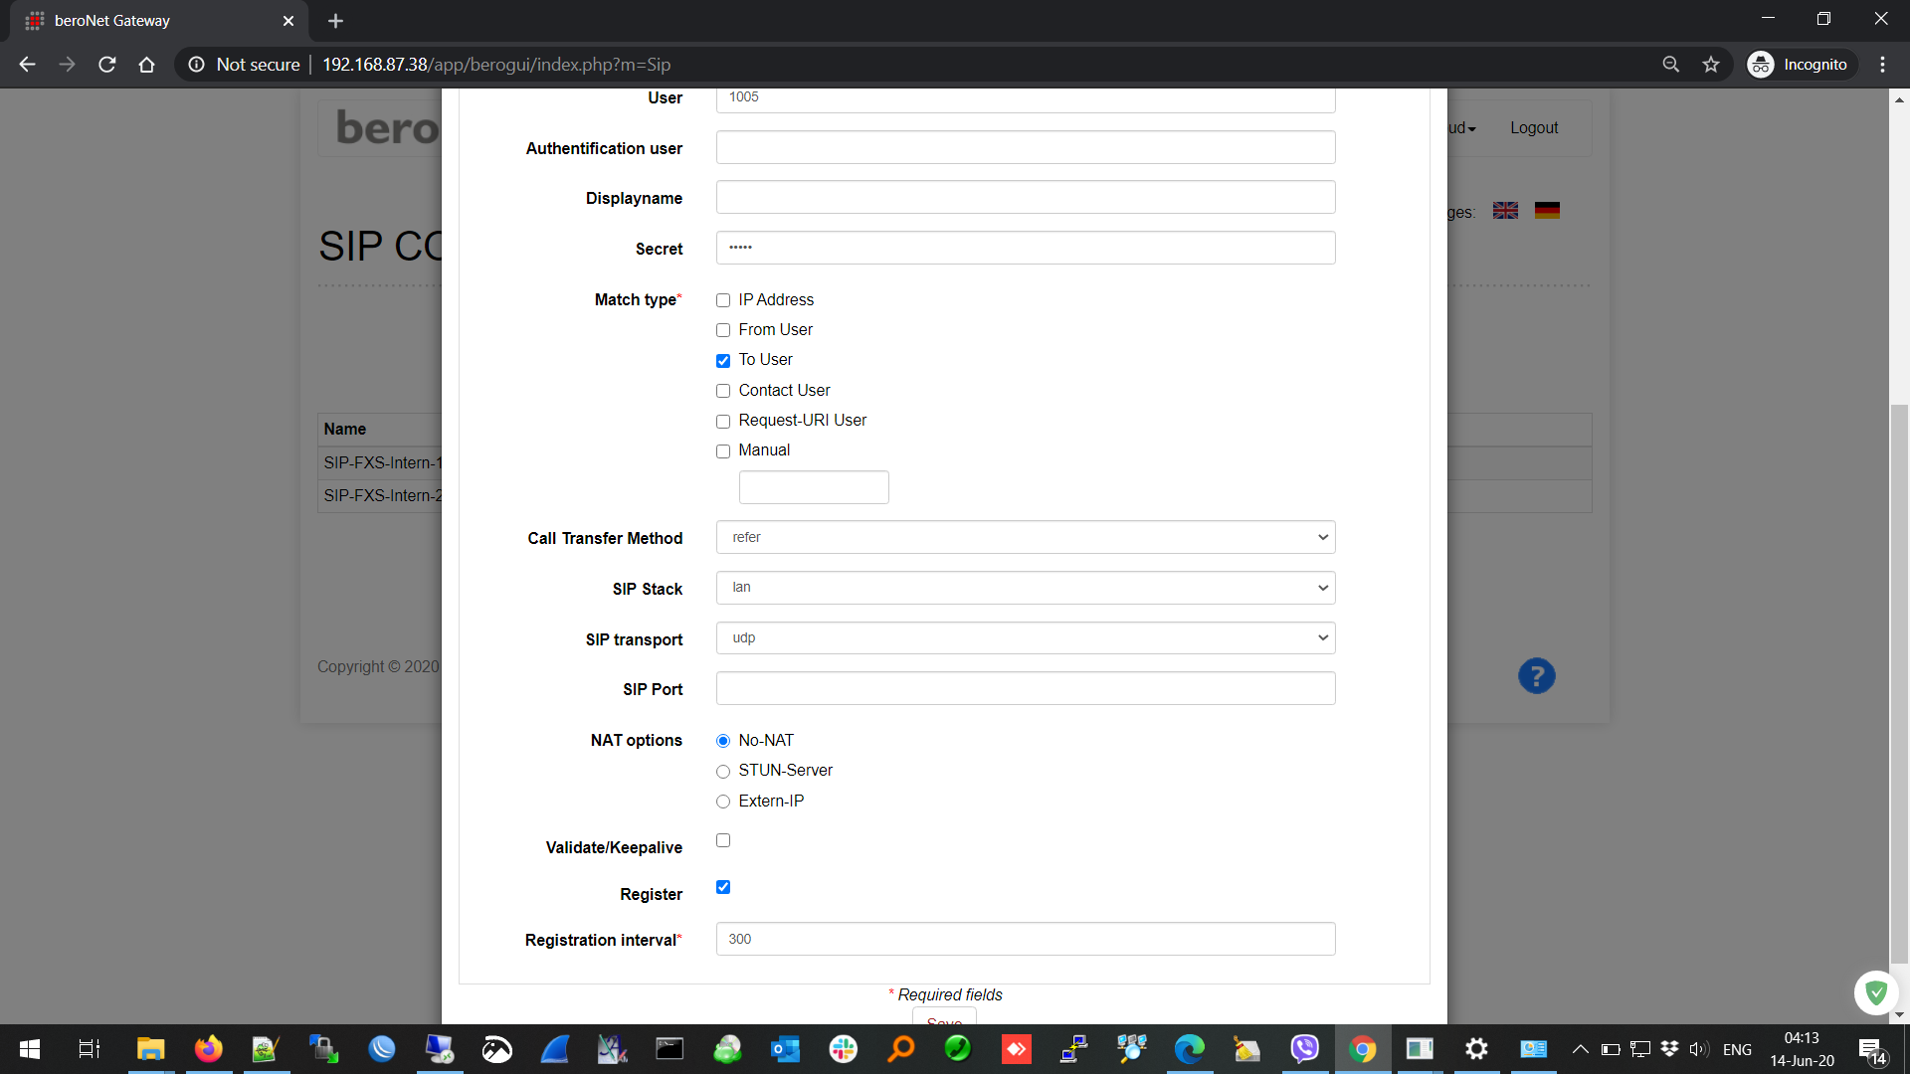Expand Call Transfer Method dropdown
The width and height of the screenshot is (1910, 1074).
point(1025,537)
